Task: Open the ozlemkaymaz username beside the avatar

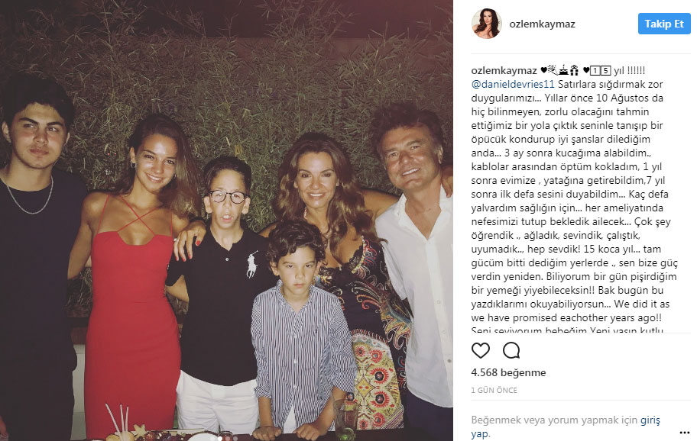Action: [542, 24]
